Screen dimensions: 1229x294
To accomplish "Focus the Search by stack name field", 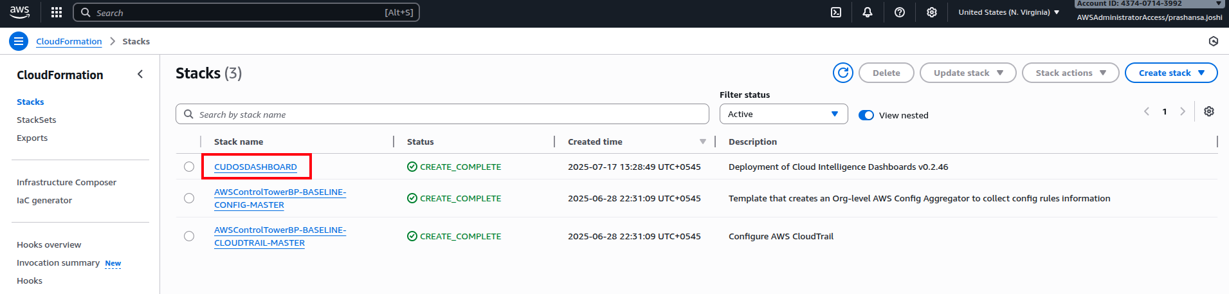I will coord(442,114).
